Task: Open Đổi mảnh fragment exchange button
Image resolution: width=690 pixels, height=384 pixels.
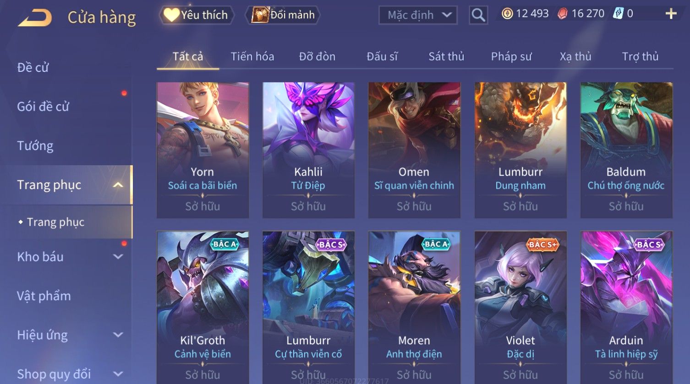Action: point(283,15)
